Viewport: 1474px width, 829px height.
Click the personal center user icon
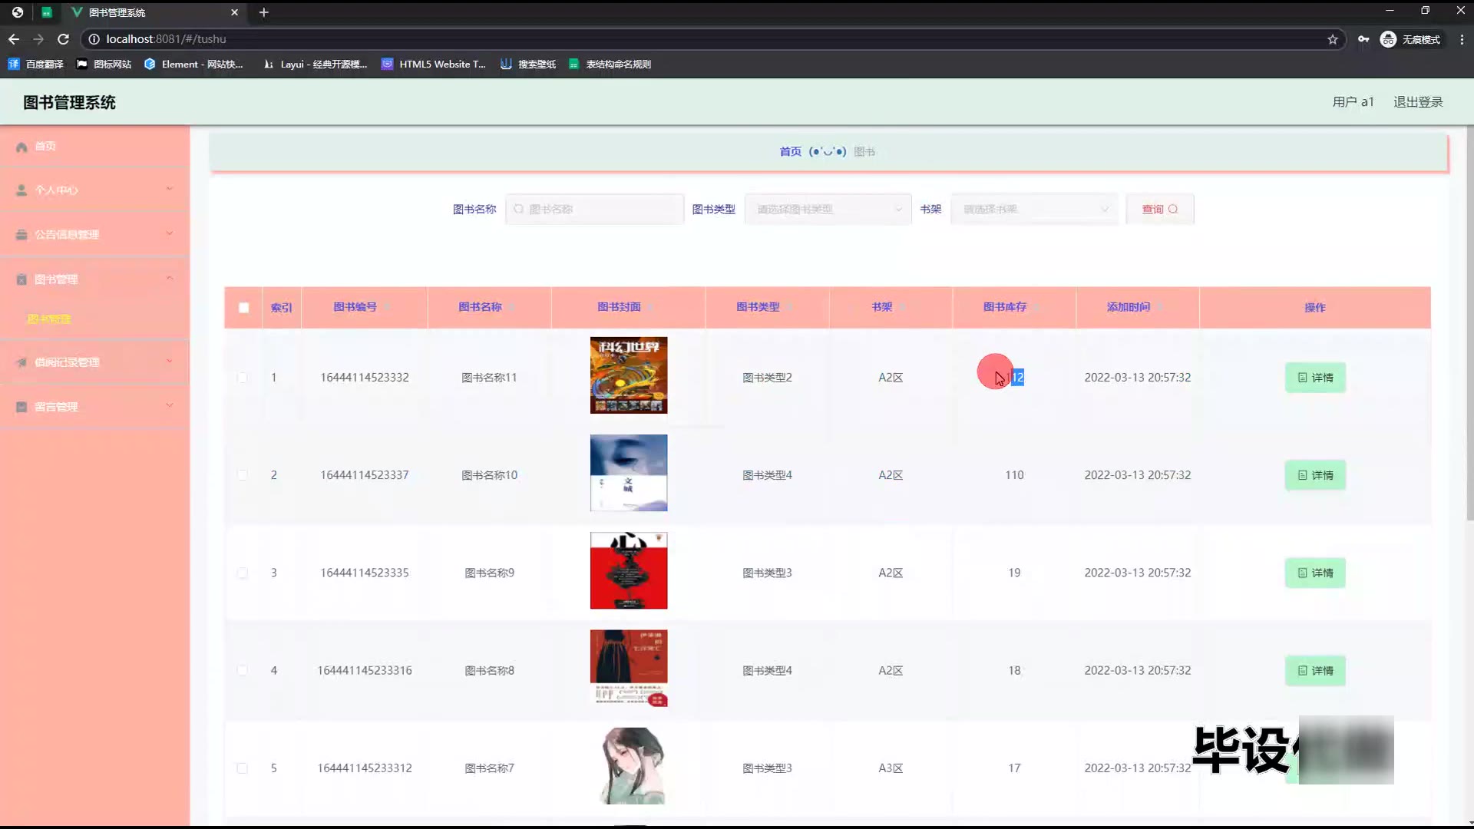coord(21,190)
